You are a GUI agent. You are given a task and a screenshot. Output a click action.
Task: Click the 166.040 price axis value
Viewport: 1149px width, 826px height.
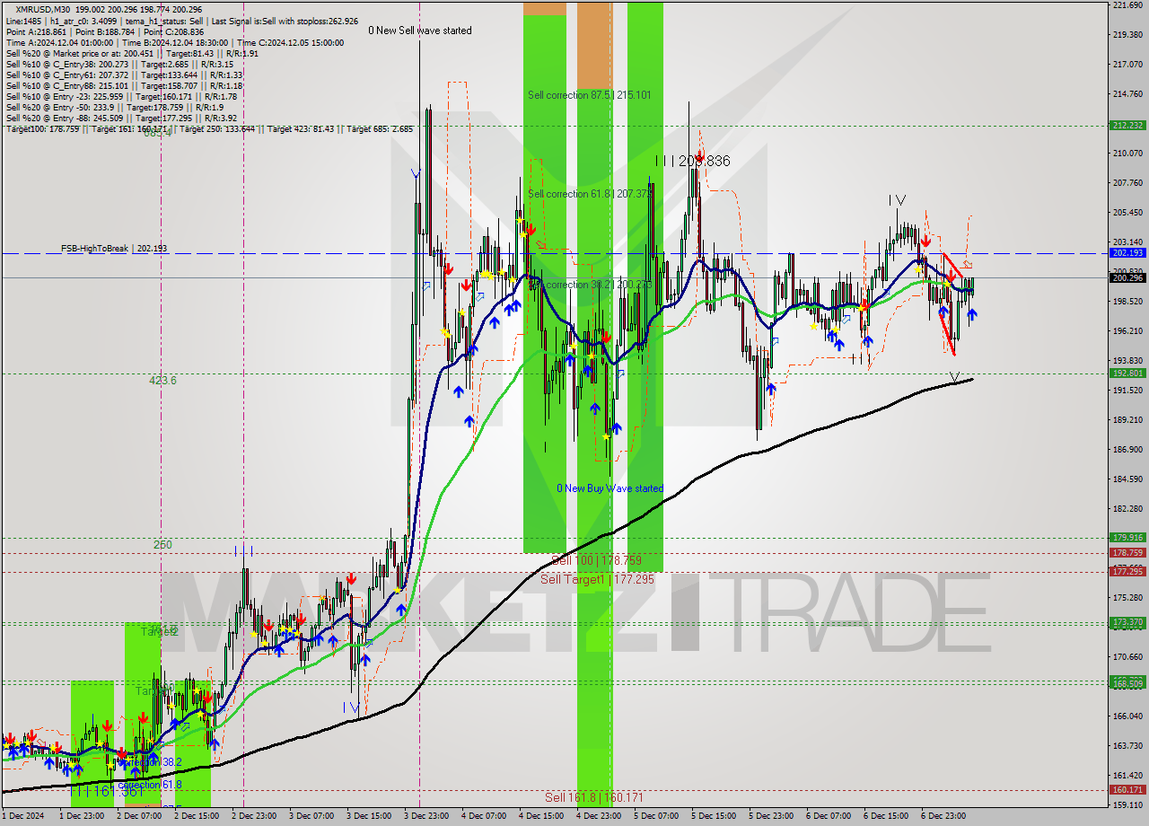1127,716
